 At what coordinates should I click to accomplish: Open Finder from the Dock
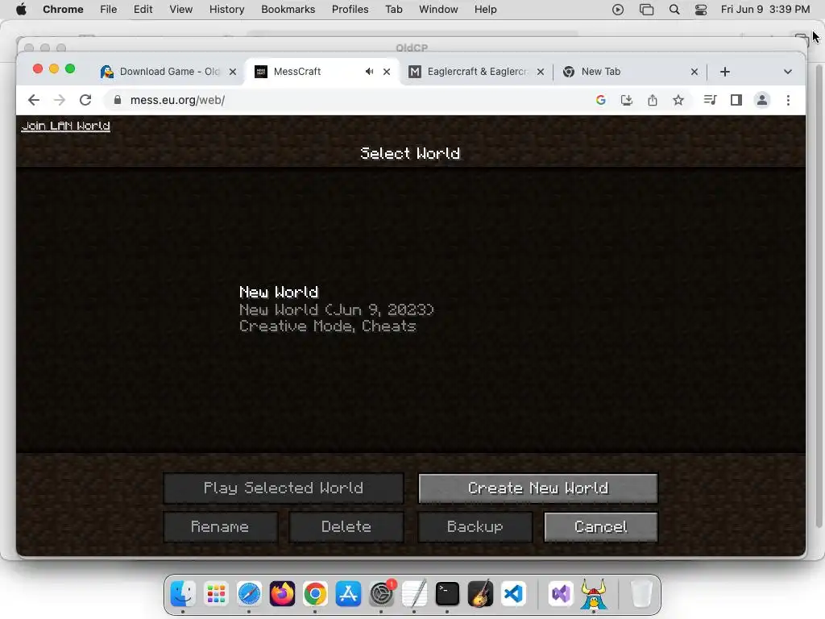click(183, 594)
